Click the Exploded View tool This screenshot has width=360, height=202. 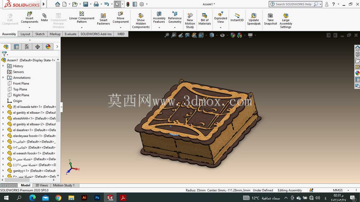[221, 17]
